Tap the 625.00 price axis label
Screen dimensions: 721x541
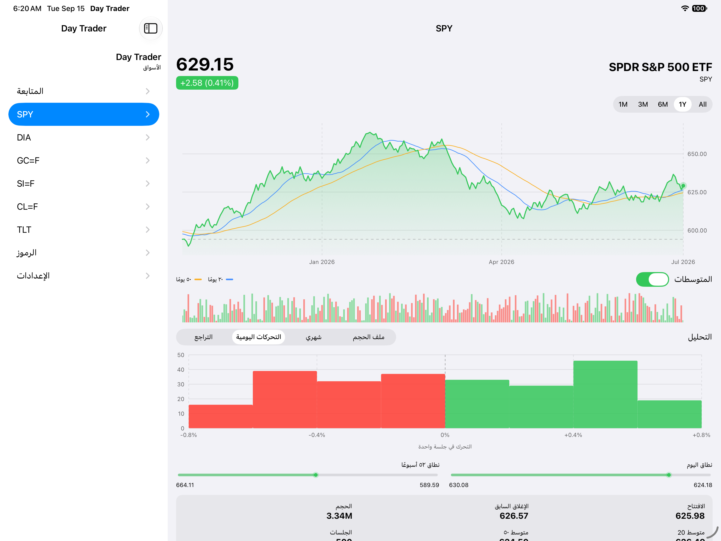(697, 192)
